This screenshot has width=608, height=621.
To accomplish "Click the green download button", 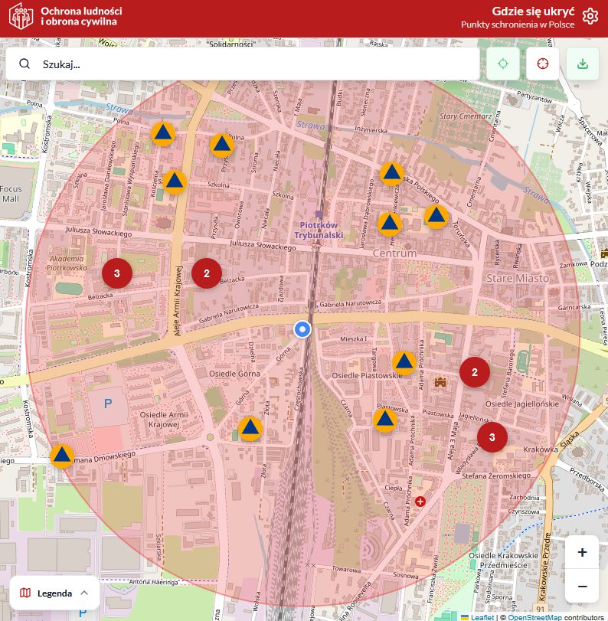I will (x=583, y=64).
